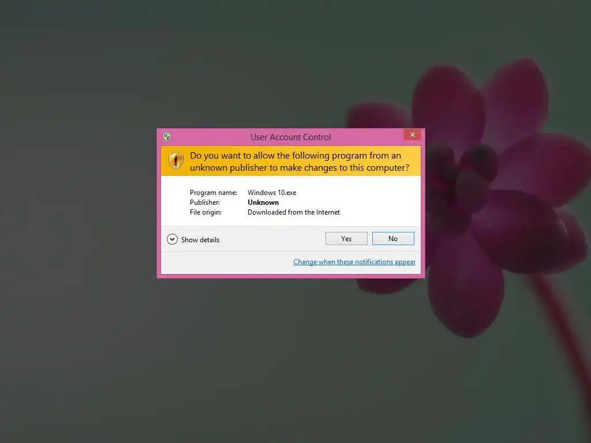The height and width of the screenshot is (443, 591).
Task: Click No to deny the program
Action: tap(392, 238)
